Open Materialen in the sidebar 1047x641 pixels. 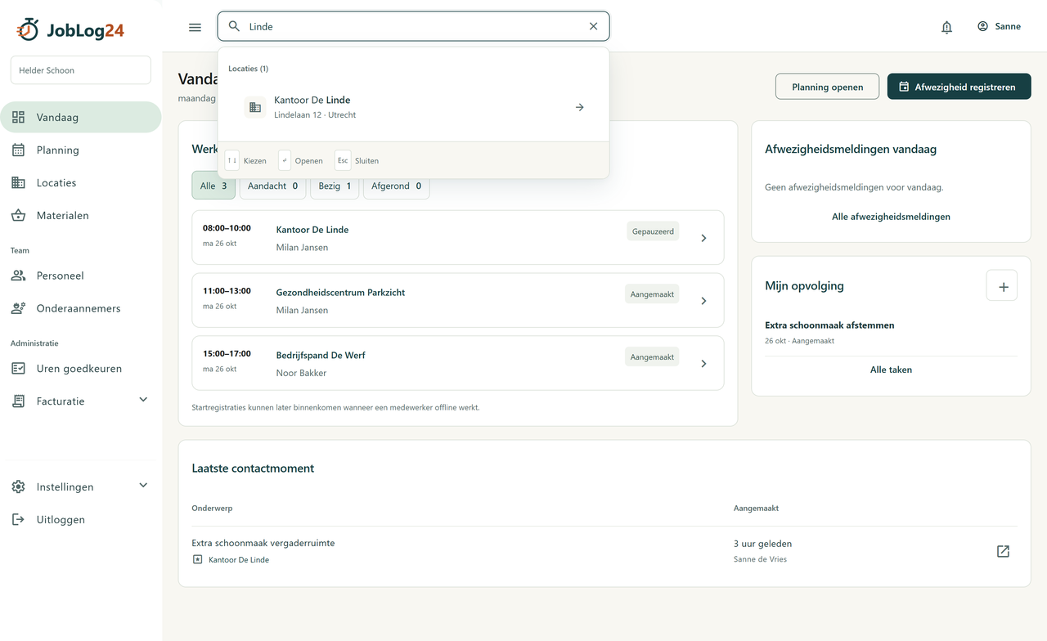(x=80, y=215)
